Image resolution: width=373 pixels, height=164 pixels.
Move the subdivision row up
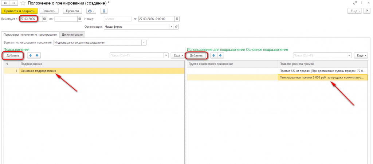pyautogui.click(x=30, y=55)
